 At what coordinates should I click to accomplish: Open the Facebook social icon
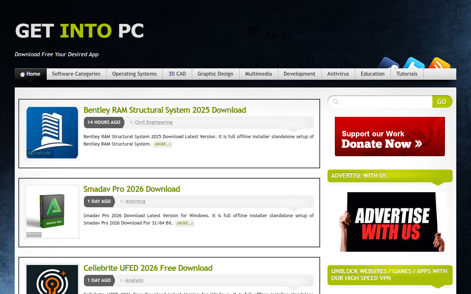388,63
